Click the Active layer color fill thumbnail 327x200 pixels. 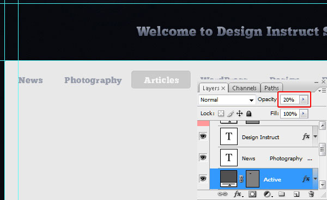(x=229, y=179)
